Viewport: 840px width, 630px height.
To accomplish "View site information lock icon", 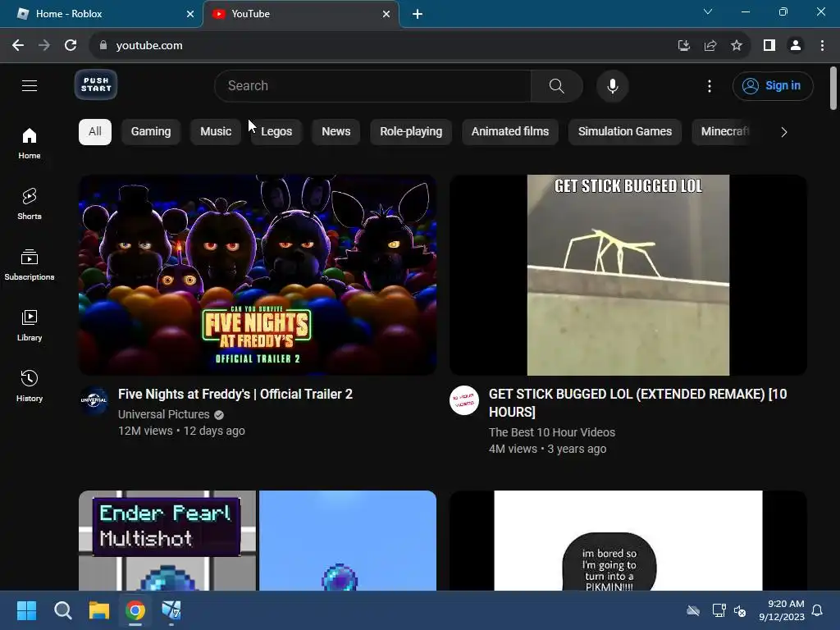I will (x=103, y=46).
